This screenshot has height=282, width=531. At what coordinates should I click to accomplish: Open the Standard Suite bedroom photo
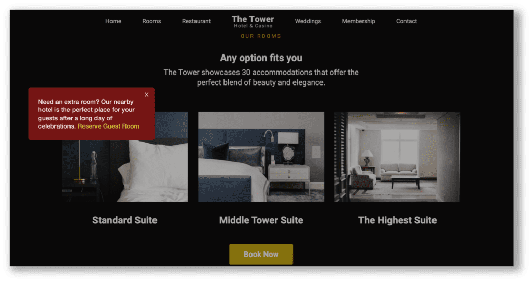pyautogui.click(x=124, y=171)
